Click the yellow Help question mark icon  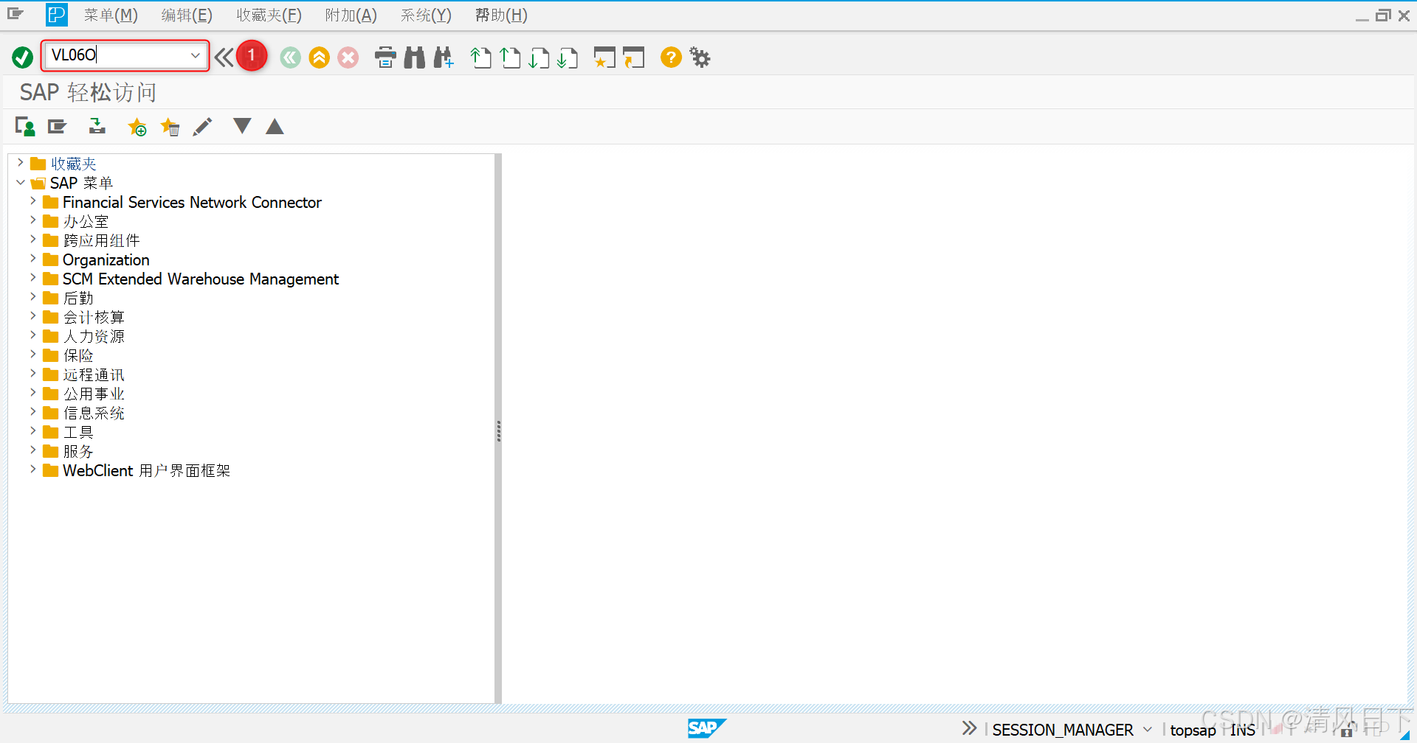(671, 57)
